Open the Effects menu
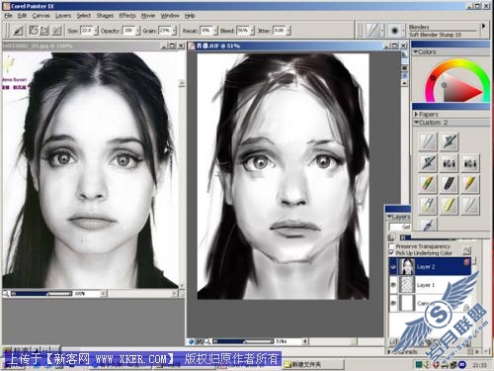Image resolution: width=494 pixels, height=371 pixels. pyautogui.click(x=127, y=16)
